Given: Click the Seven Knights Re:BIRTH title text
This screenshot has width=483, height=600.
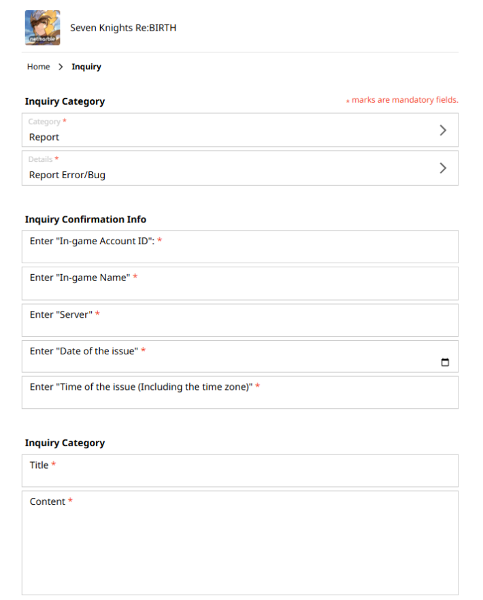Looking at the screenshot, I should pyautogui.click(x=123, y=28).
